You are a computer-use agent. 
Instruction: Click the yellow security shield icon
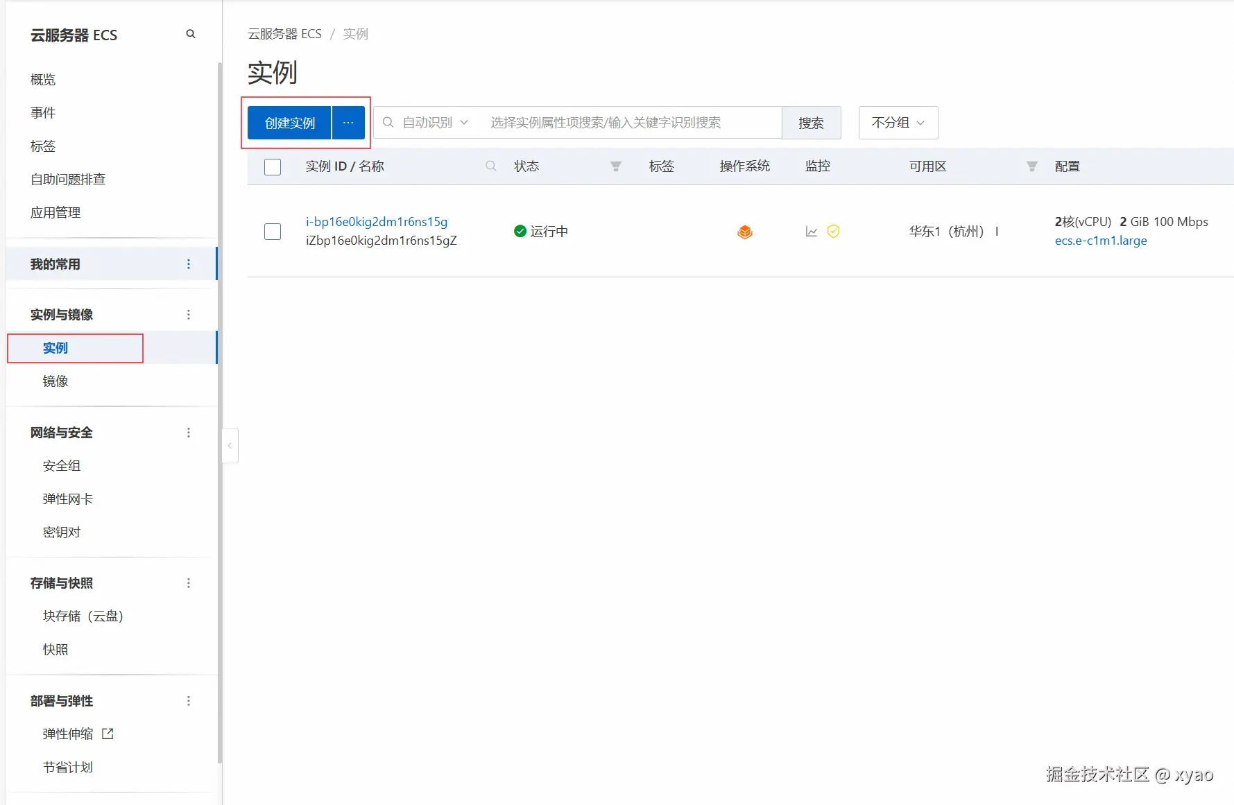coord(834,232)
